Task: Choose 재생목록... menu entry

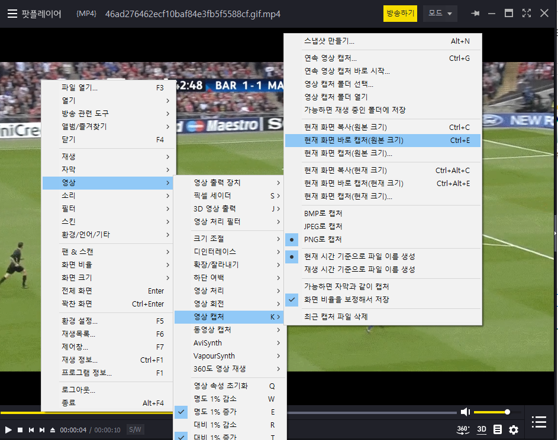Action: coord(108,334)
